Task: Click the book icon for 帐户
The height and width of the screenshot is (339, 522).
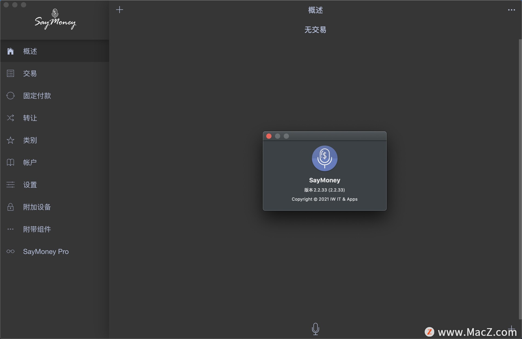Action: [10, 163]
